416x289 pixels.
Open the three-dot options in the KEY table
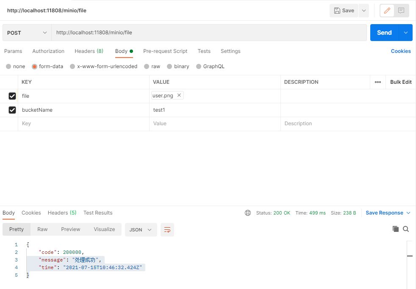coord(378,82)
